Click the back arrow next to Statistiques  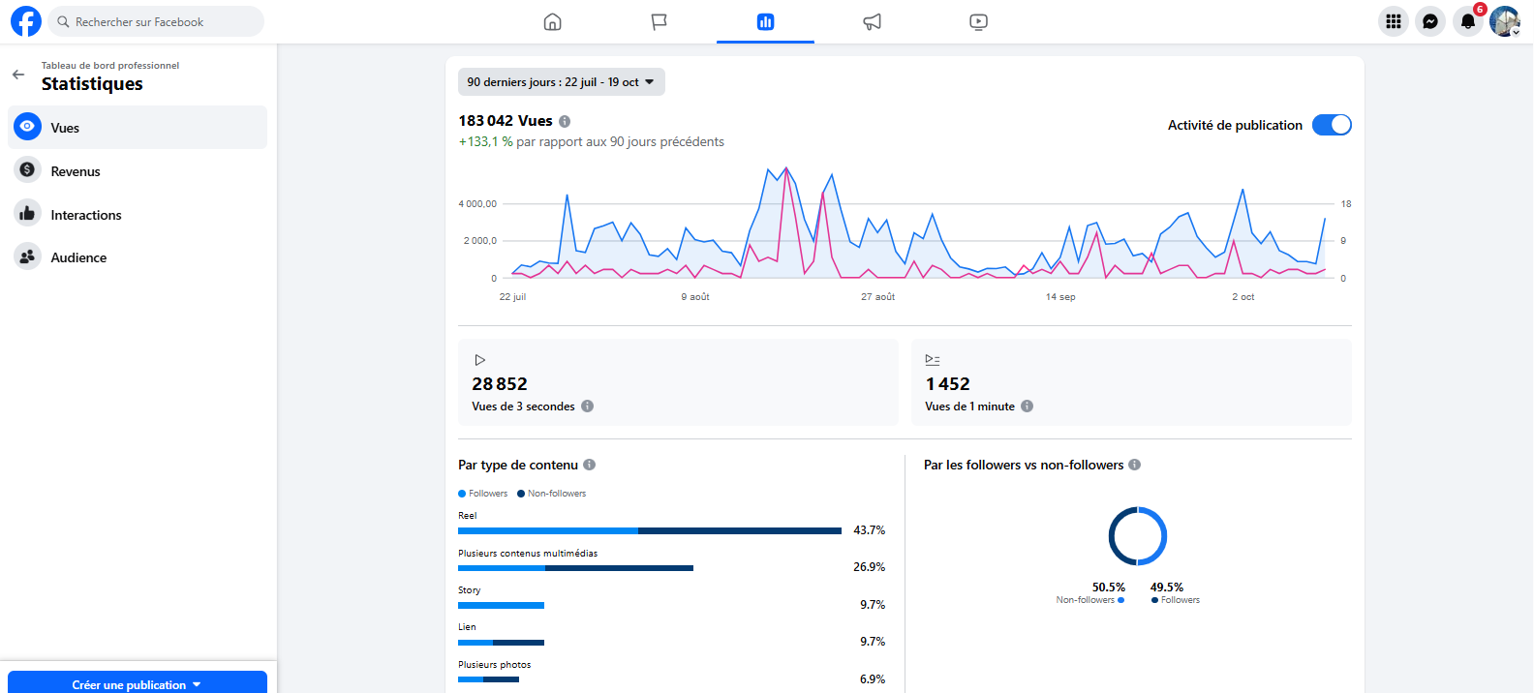tap(18, 75)
